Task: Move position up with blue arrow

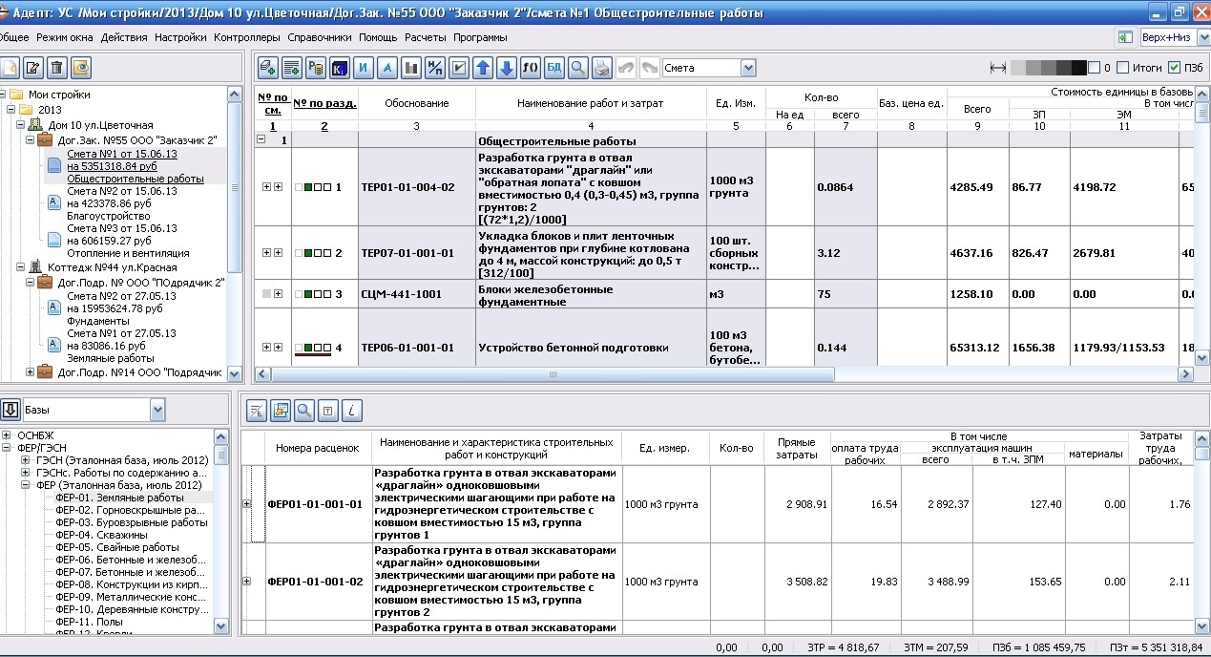Action: [483, 68]
